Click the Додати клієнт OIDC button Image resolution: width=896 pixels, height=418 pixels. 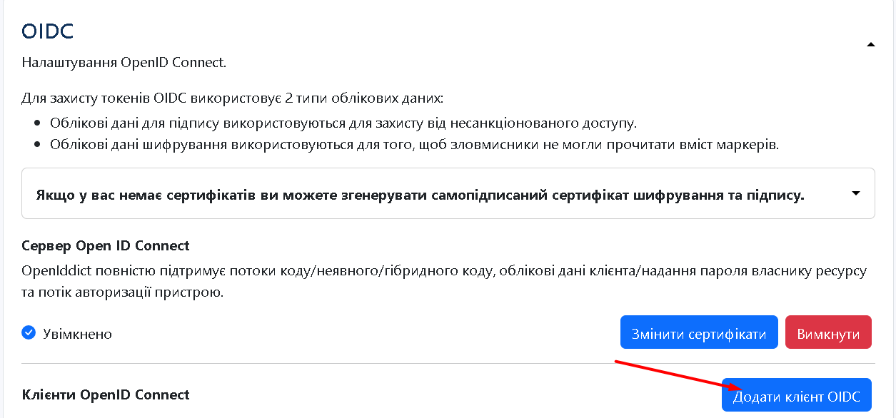(796, 396)
